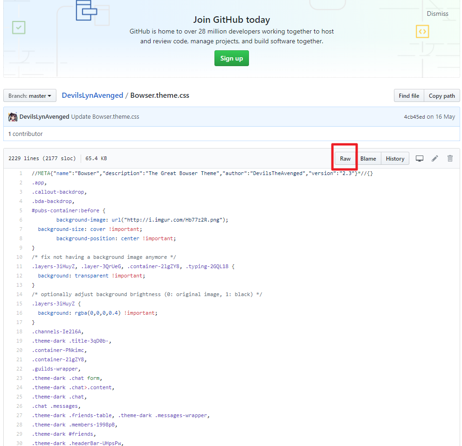Dismiss the Join GitHub banner
Screen dimensions: 462x446
point(437,14)
